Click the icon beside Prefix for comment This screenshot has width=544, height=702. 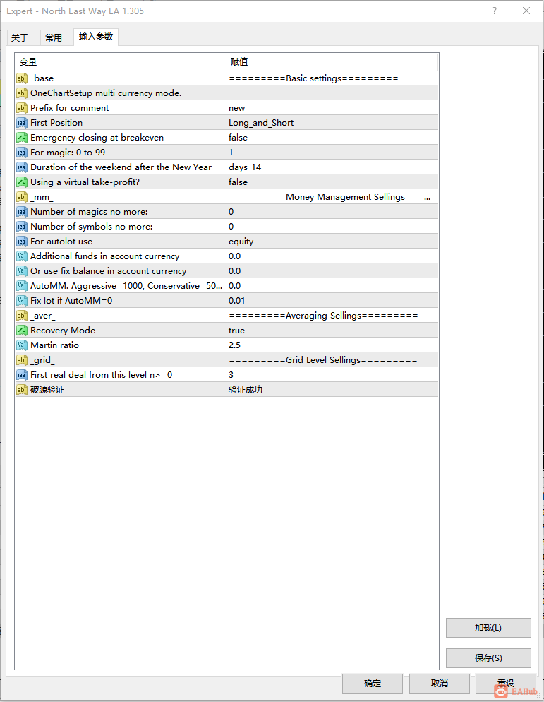coord(21,108)
